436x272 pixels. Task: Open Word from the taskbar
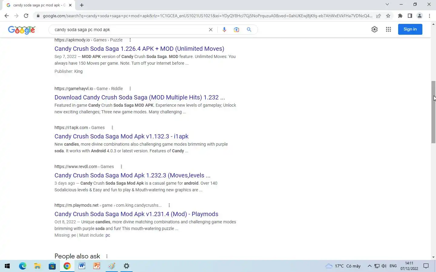tap(82, 266)
